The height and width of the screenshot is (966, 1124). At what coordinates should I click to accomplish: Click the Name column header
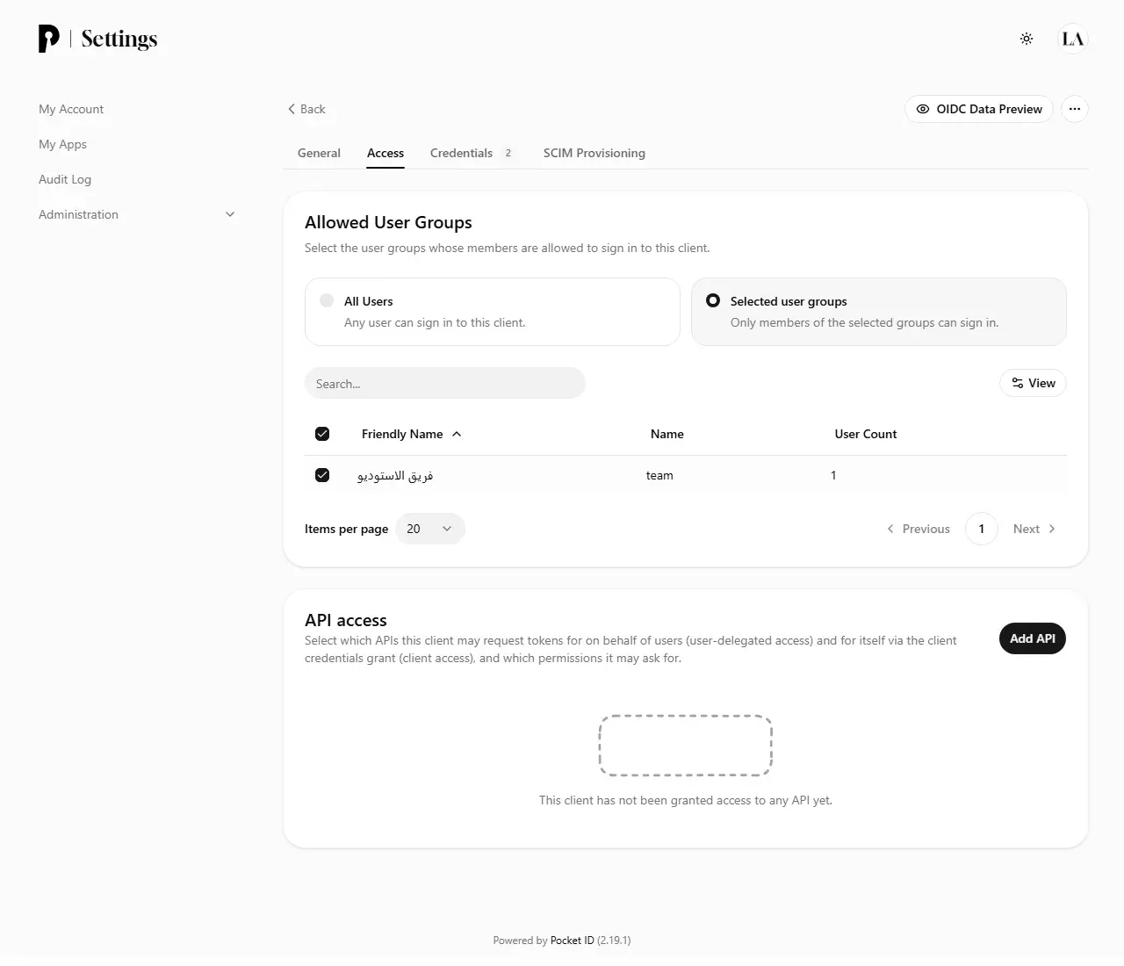(666, 434)
